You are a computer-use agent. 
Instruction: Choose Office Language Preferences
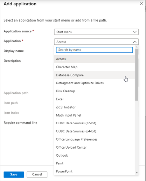(x=95, y=139)
